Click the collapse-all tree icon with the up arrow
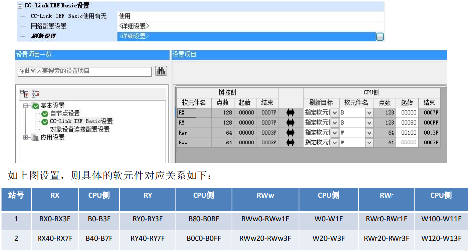Screen dimensions: 470x251 tap(35, 94)
